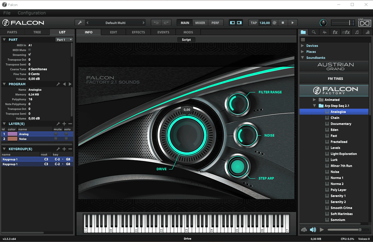
Task: Switch to the EDIT tab
Action: [113, 32]
